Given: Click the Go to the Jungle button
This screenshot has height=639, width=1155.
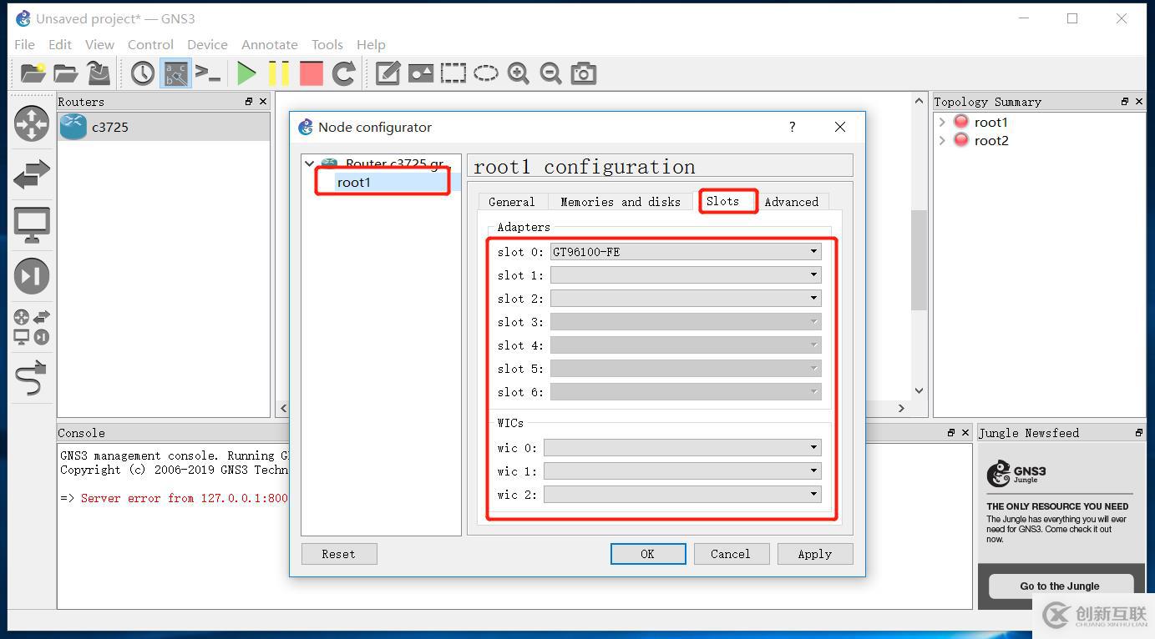Looking at the screenshot, I should click(x=1060, y=586).
